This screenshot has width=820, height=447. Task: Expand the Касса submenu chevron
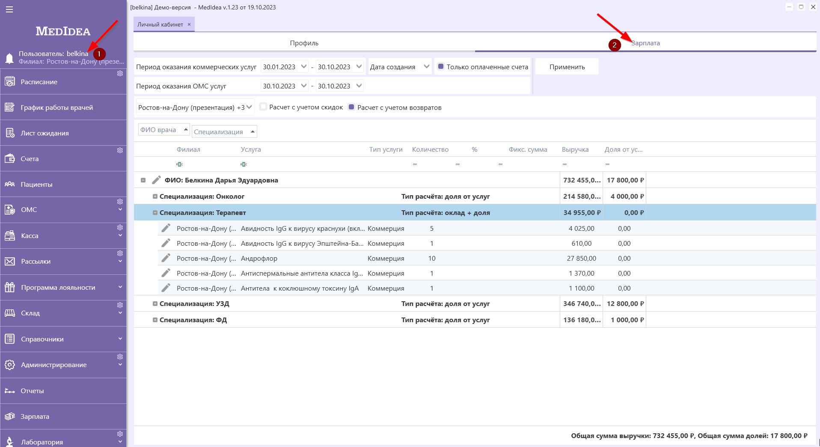pos(120,235)
